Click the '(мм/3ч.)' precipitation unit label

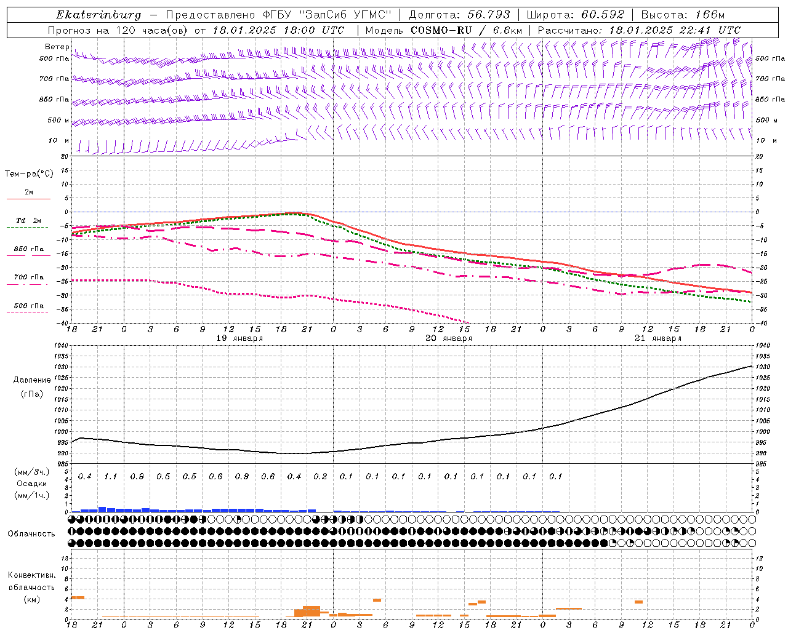[31, 472]
